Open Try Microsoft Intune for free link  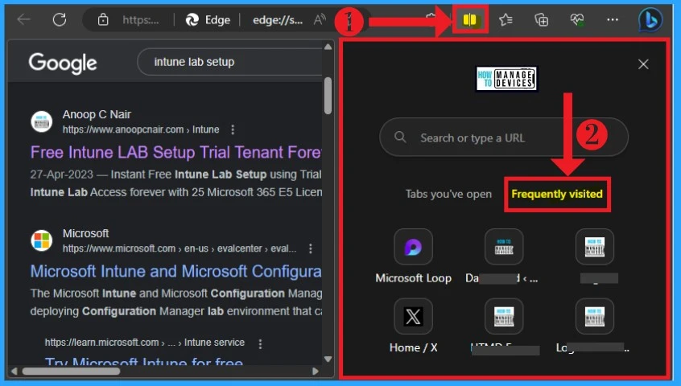click(x=144, y=363)
